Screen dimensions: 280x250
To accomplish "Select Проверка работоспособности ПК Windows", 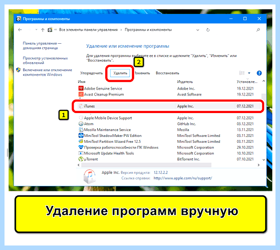I will (x=121, y=147).
